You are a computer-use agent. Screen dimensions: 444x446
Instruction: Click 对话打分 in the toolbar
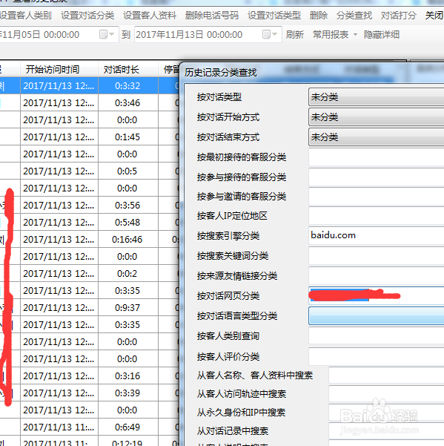click(x=399, y=16)
